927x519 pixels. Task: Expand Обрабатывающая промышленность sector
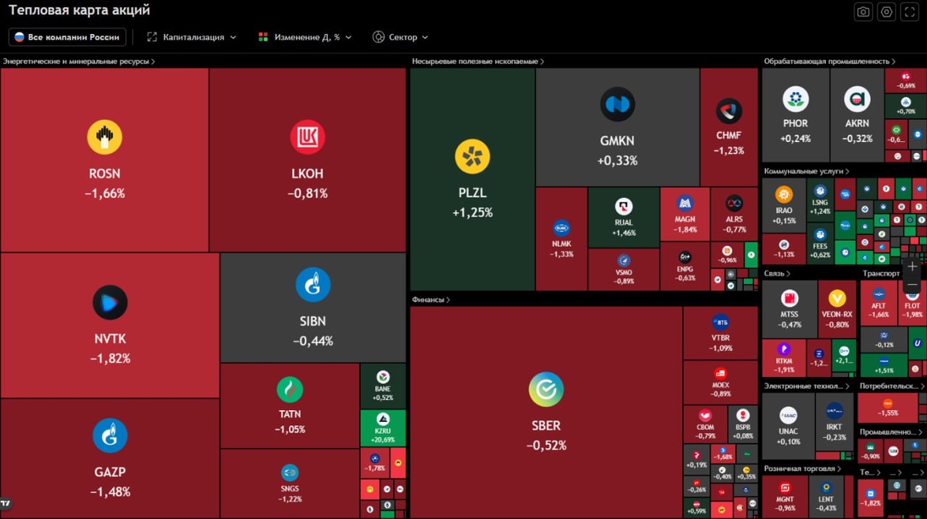click(x=830, y=61)
